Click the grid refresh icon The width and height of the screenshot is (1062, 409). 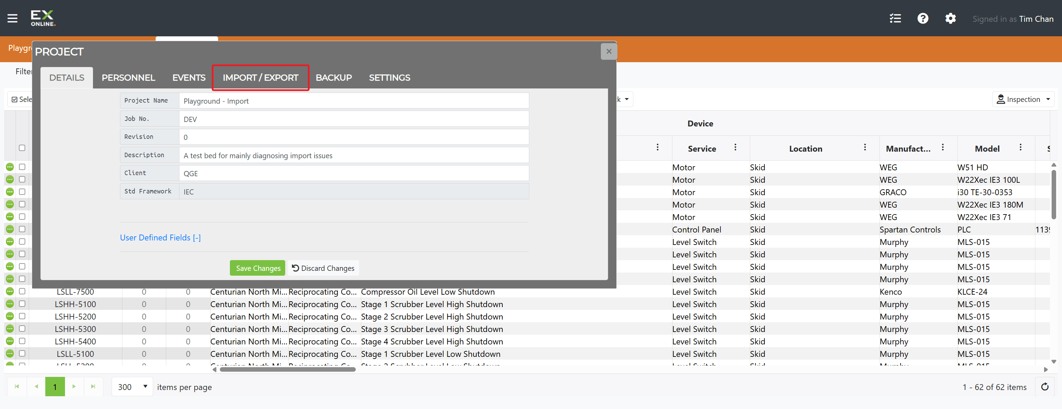(x=1045, y=387)
